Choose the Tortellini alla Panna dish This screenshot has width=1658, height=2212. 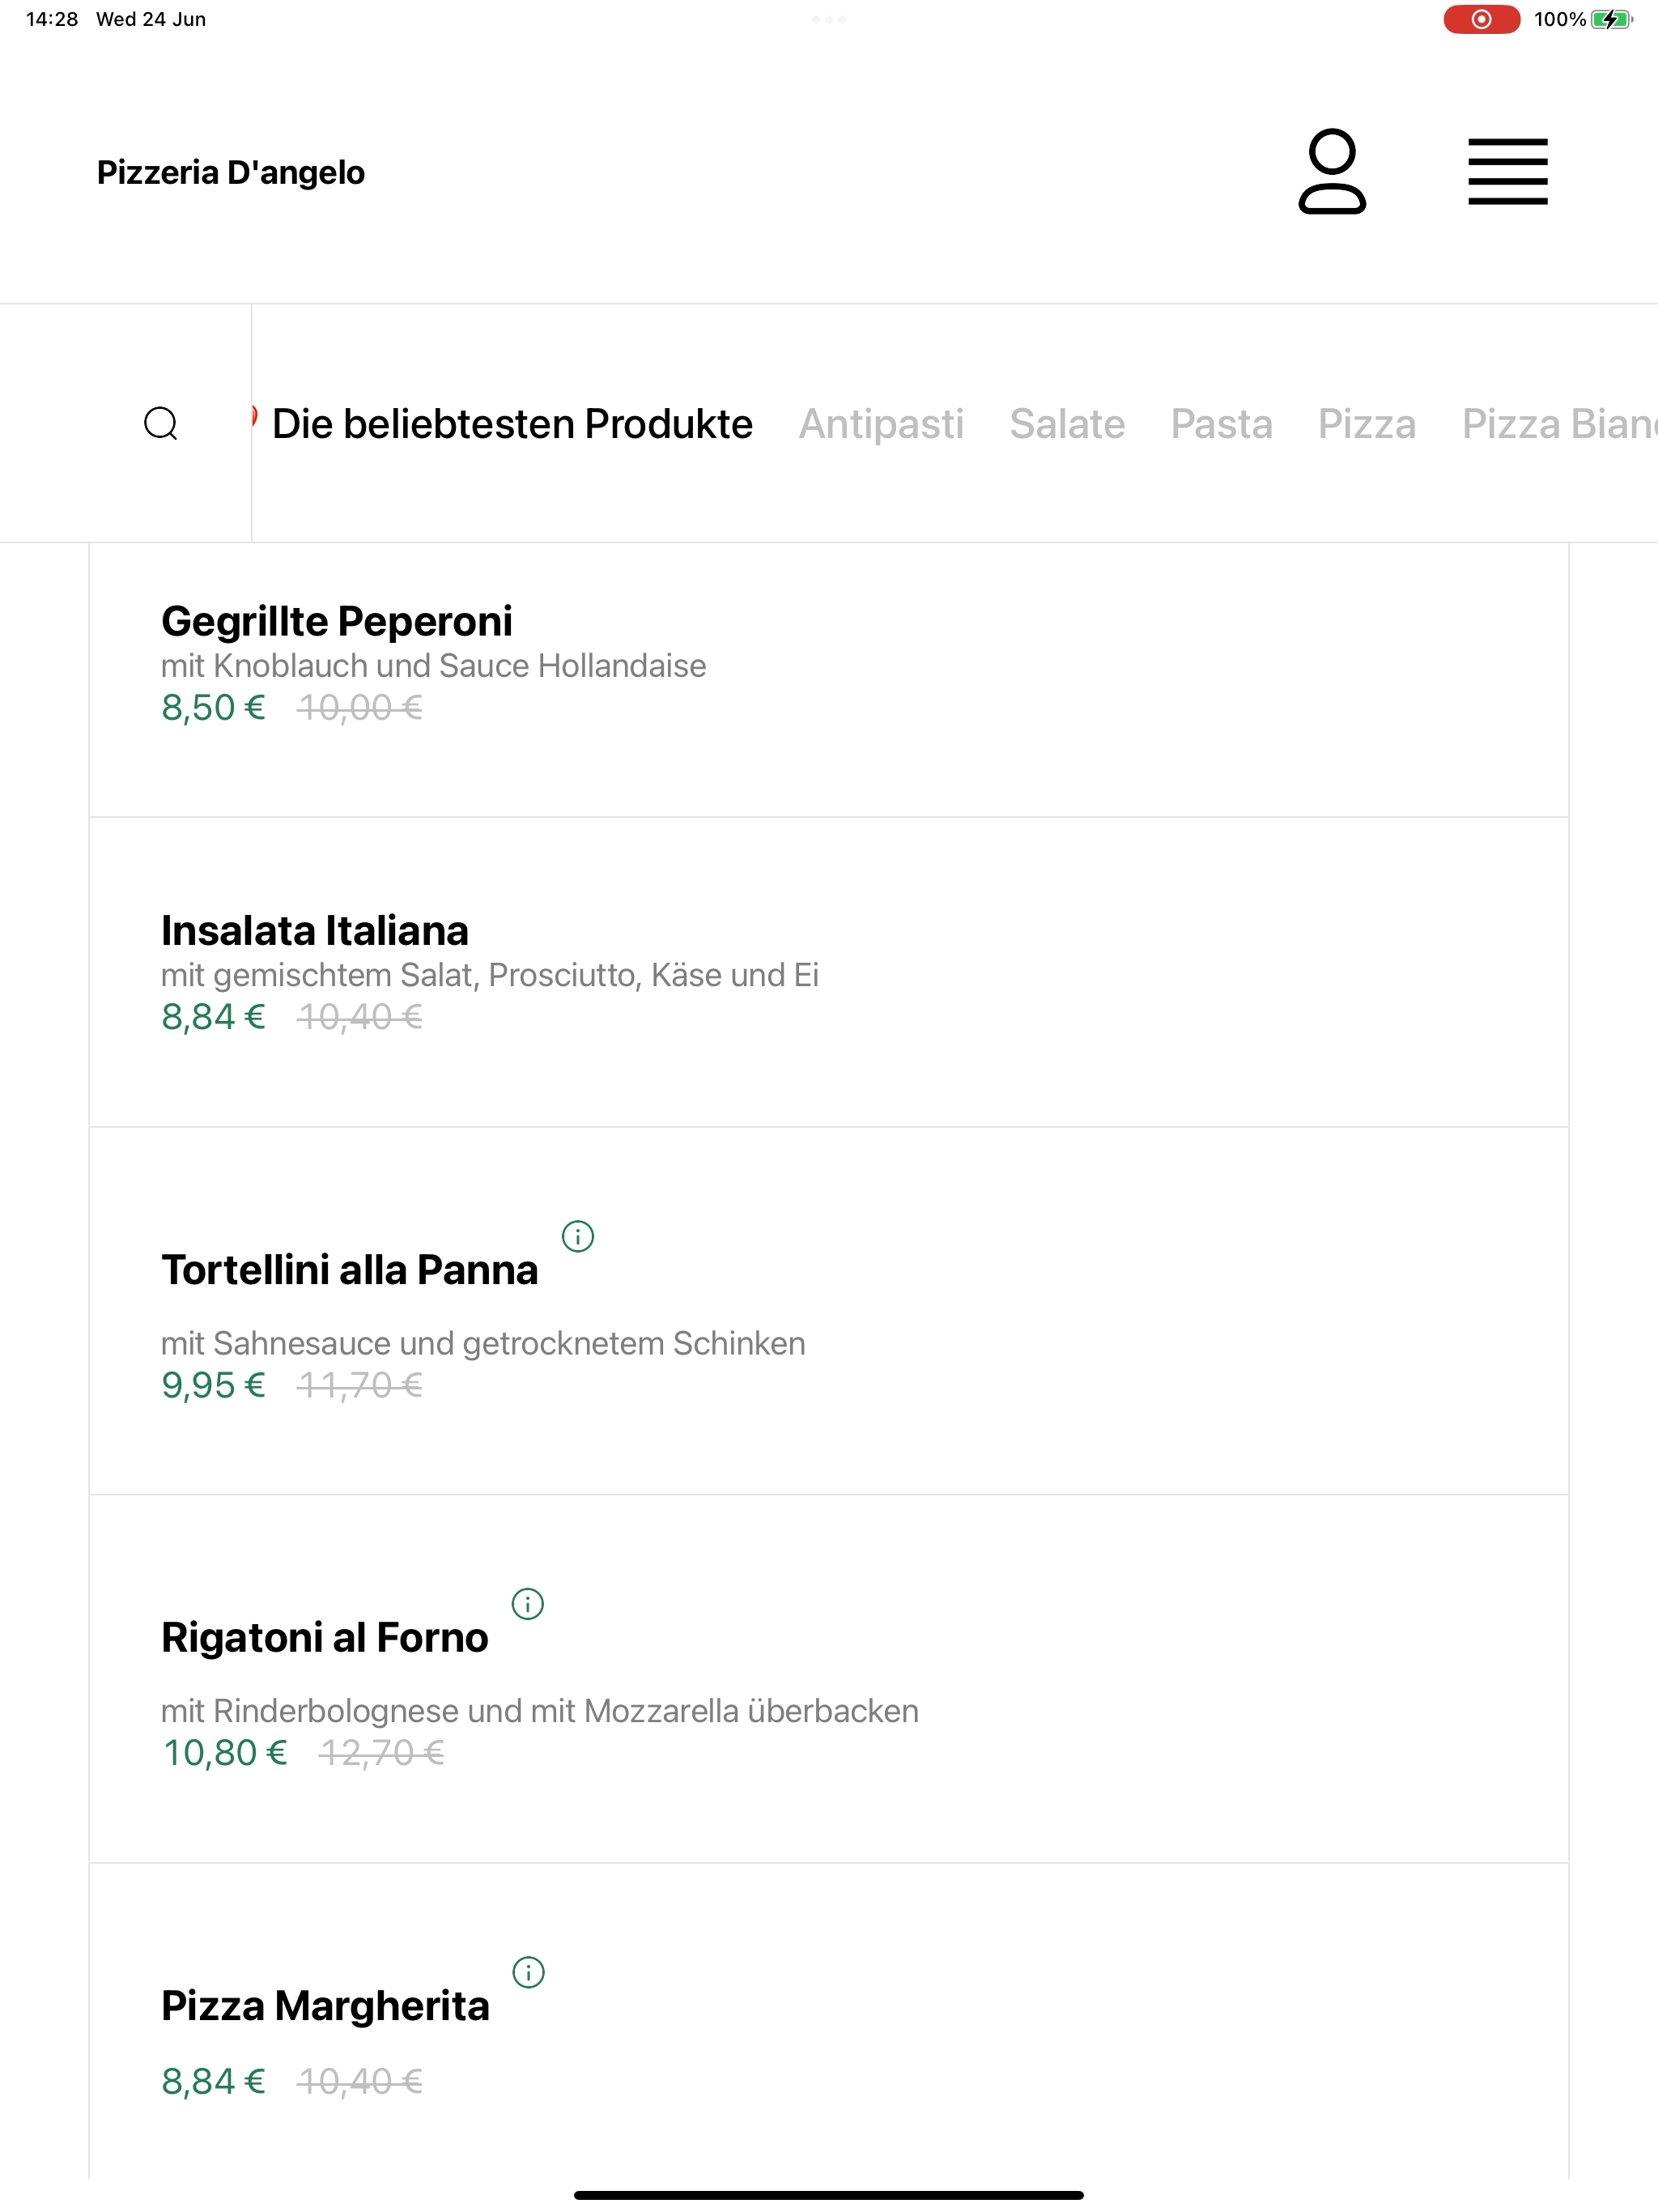[828, 1311]
